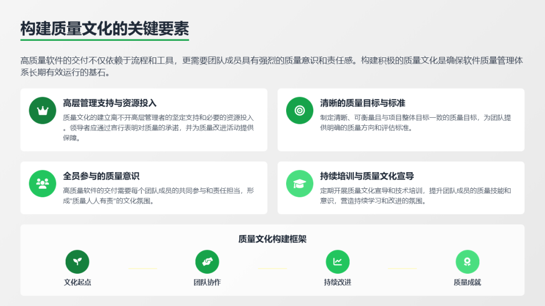Click the 质量成就 label
The width and height of the screenshot is (545, 306).
[467, 282]
